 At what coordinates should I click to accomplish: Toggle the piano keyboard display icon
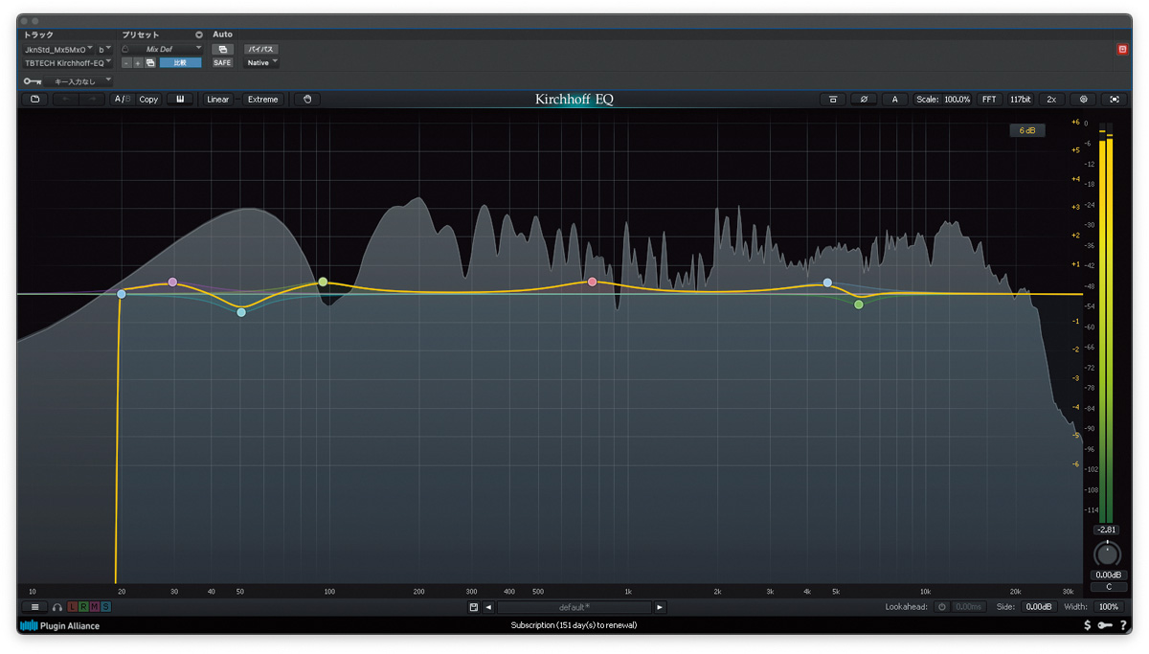click(x=179, y=99)
